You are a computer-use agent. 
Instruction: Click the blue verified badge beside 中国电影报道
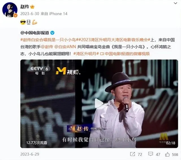52,33
